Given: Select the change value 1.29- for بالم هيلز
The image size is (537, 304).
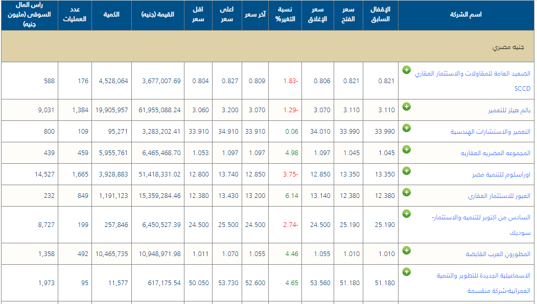Looking at the screenshot, I should click(291, 110).
